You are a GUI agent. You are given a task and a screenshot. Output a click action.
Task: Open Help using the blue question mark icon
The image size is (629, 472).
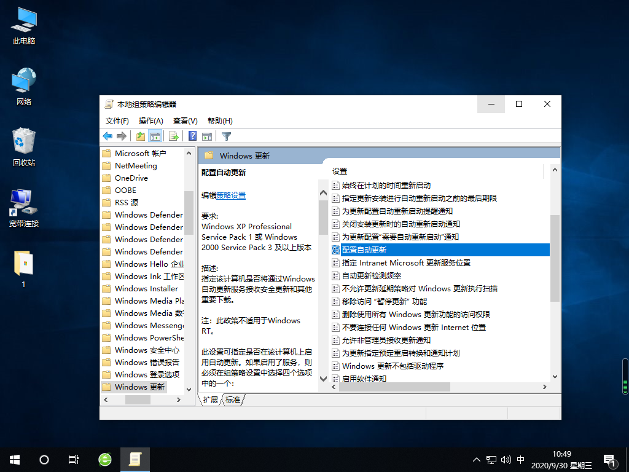(x=192, y=136)
